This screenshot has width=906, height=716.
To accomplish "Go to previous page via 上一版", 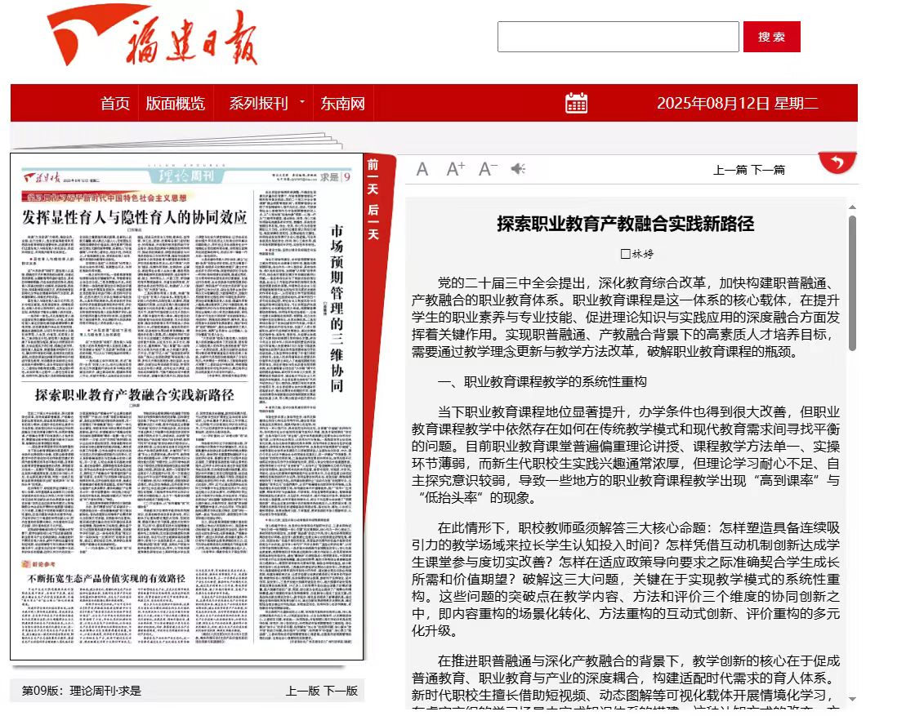I will (x=302, y=691).
